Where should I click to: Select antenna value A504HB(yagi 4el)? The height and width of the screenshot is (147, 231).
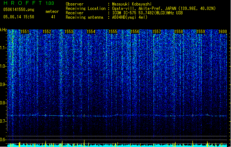pos(130,17)
